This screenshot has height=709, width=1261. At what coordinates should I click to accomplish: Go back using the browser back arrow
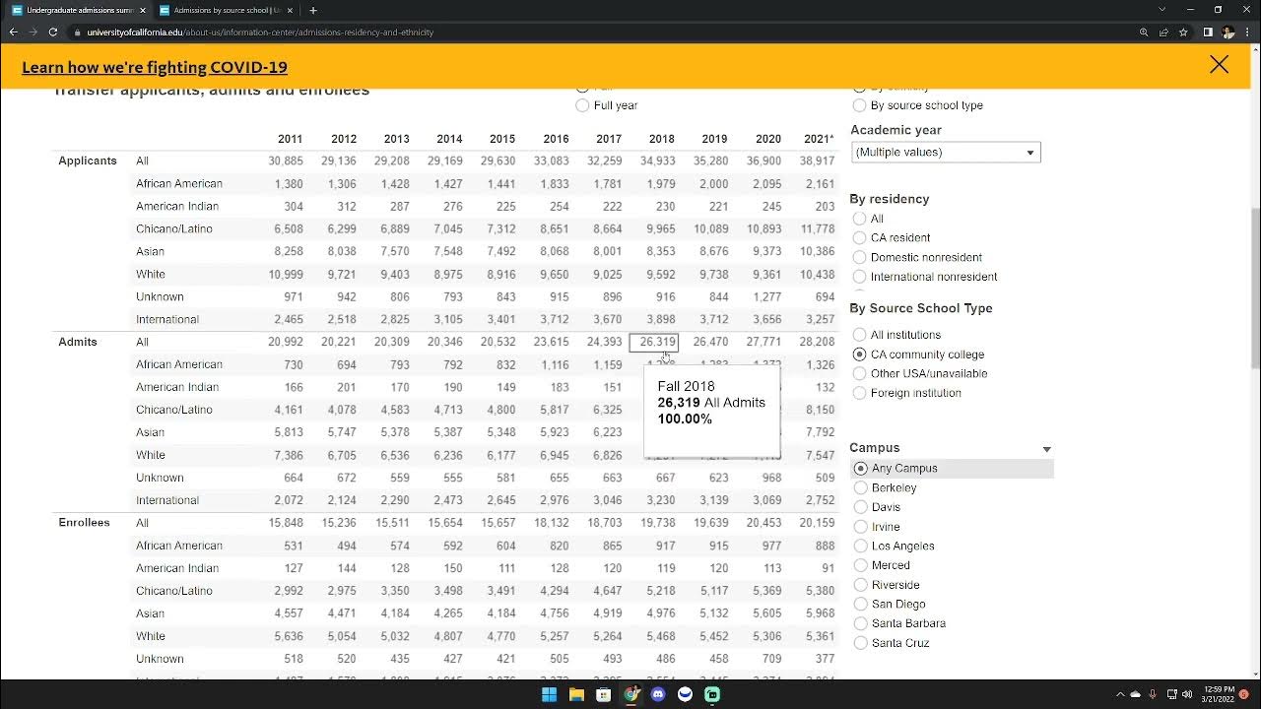pyautogui.click(x=14, y=32)
